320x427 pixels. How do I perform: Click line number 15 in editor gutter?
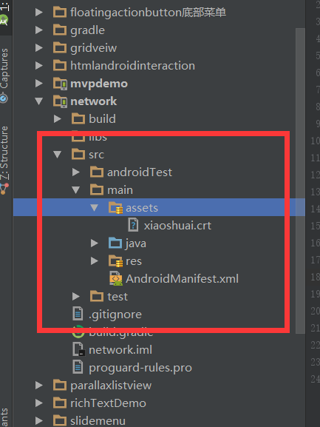315,226
